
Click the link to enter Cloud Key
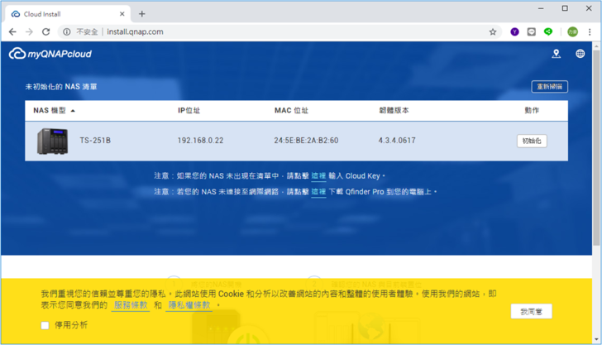(x=318, y=176)
